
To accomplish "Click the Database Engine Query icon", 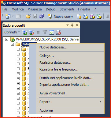I will coord(79,17).
